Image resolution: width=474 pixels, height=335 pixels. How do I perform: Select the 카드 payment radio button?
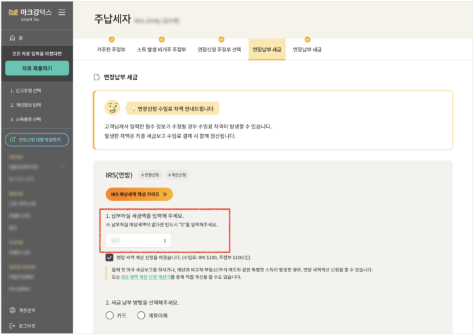pyautogui.click(x=110, y=315)
